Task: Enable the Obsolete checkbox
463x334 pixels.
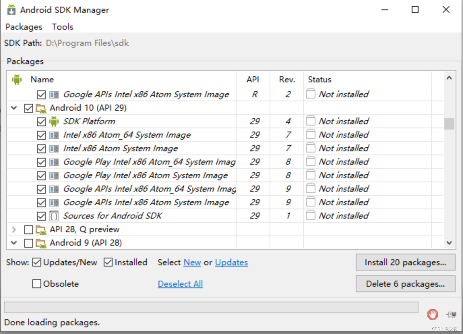Action: [x=37, y=284]
